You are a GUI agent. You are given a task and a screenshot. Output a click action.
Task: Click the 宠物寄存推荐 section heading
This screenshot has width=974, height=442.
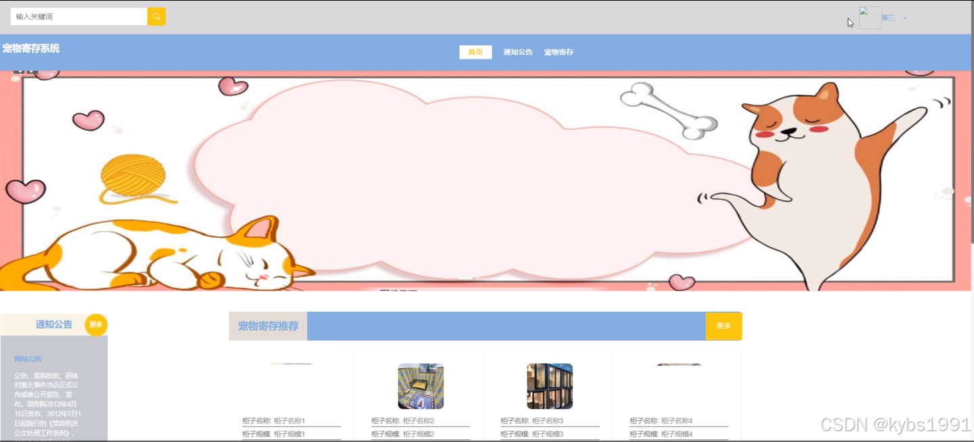pyautogui.click(x=268, y=326)
